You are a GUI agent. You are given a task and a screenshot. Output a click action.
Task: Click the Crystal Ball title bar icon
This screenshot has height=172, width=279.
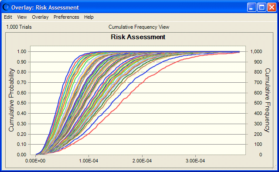click(6, 7)
